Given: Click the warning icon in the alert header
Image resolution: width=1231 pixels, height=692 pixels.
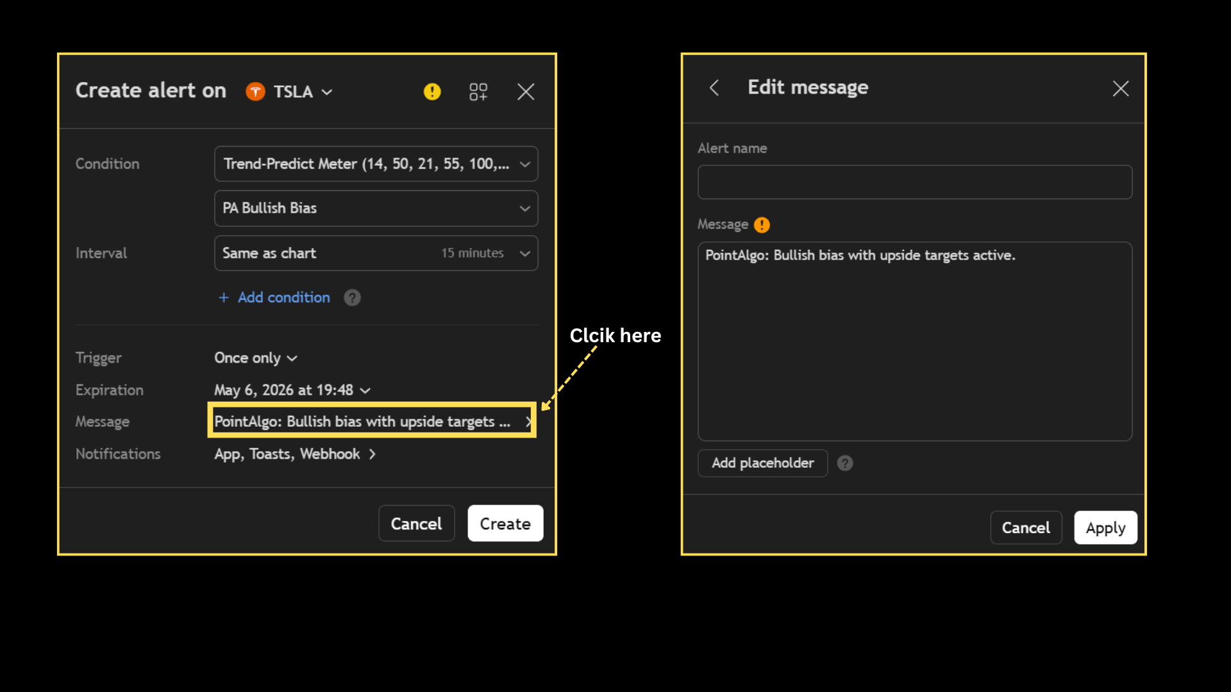Looking at the screenshot, I should (432, 92).
